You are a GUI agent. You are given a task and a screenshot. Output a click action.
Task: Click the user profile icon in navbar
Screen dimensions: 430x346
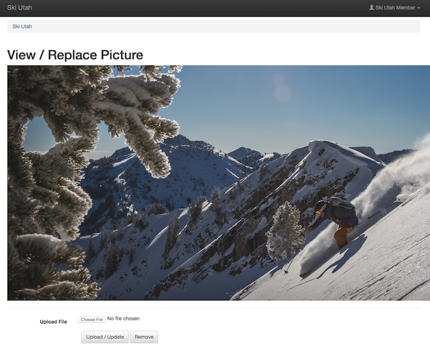pos(371,8)
